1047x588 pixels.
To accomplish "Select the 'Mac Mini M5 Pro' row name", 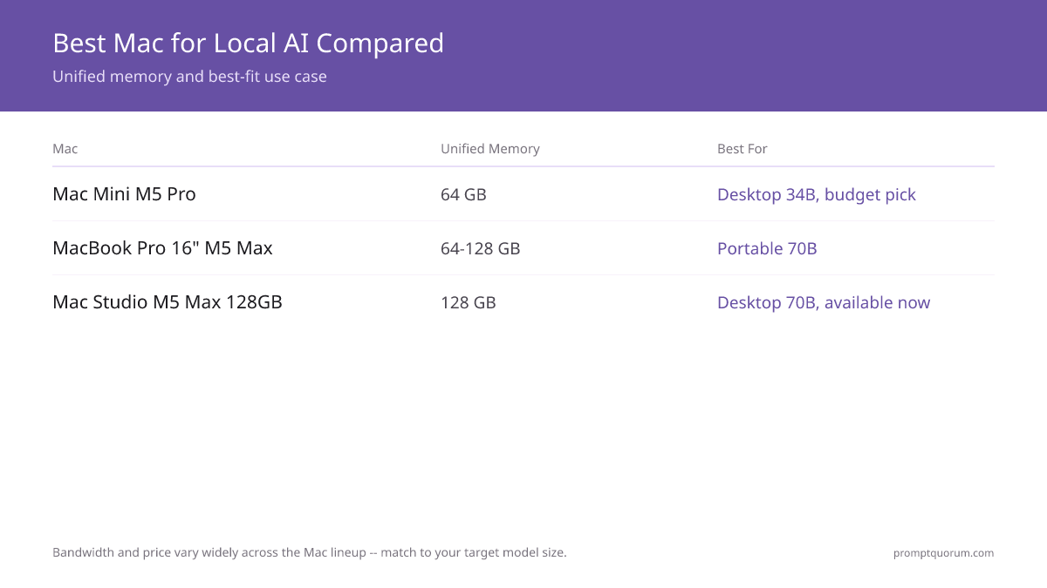I will pyautogui.click(x=124, y=194).
